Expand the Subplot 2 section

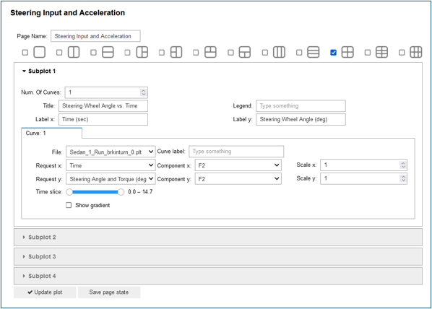[x=218, y=237]
